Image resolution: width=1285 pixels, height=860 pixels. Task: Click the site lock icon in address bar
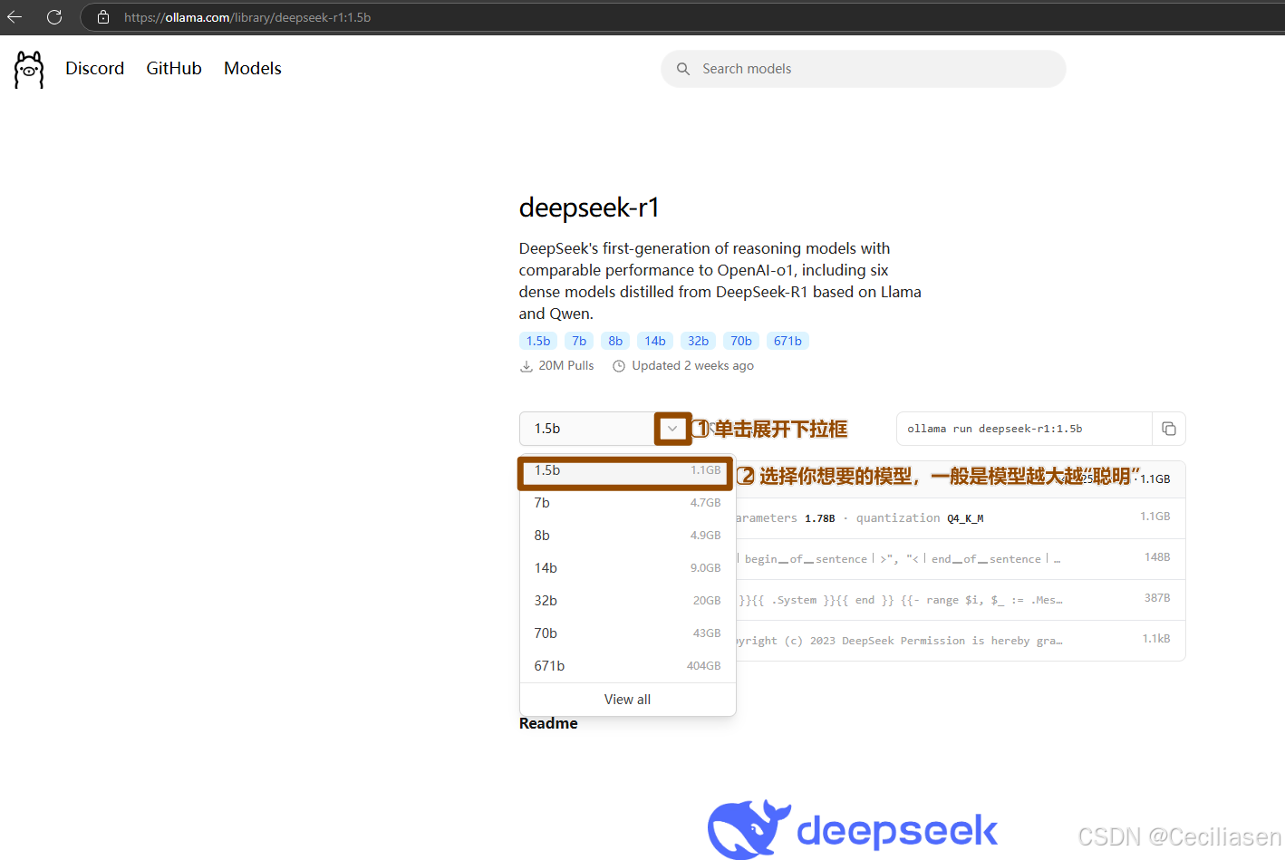(103, 17)
